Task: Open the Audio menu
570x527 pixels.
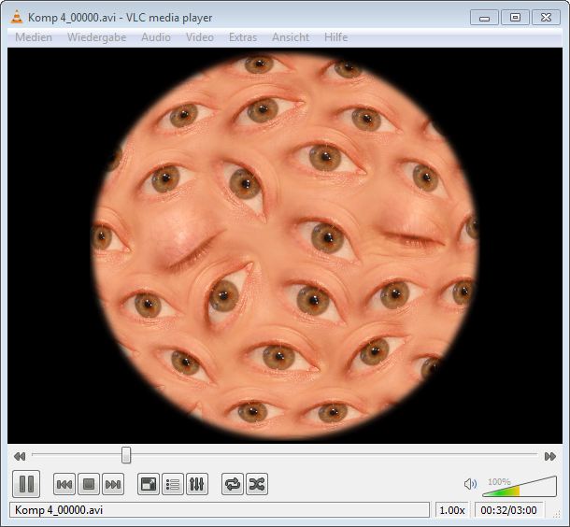Action: point(156,37)
